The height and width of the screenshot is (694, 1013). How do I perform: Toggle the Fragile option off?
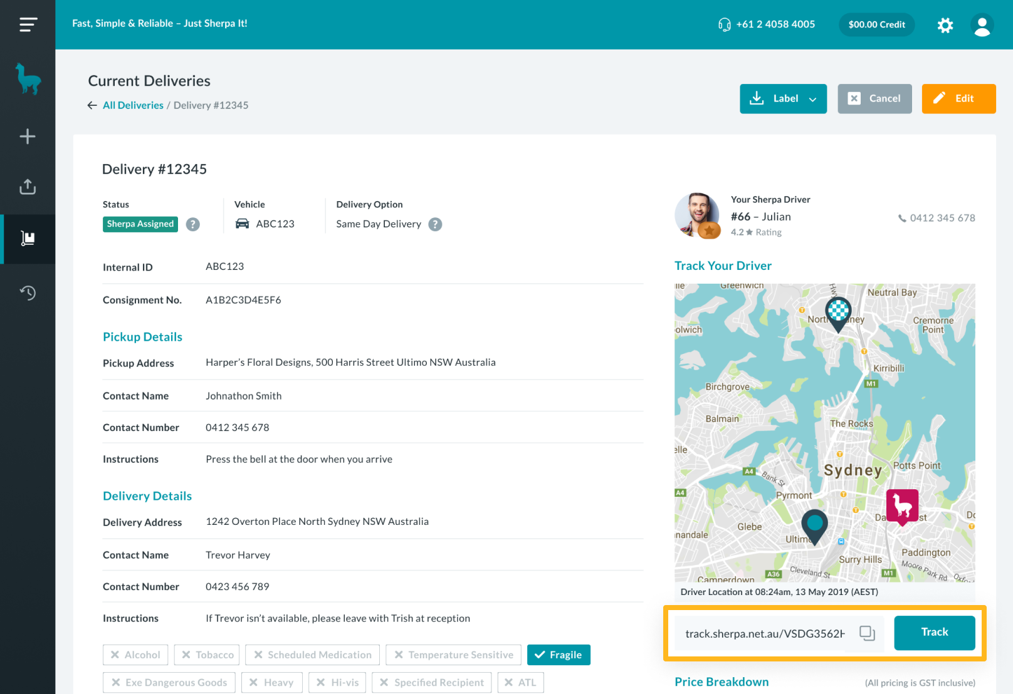pyautogui.click(x=559, y=655)
